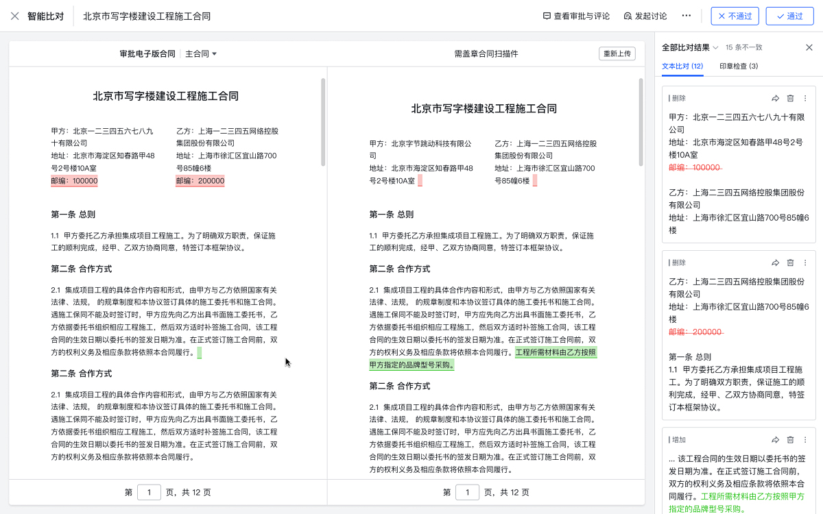Click struck-through 邮编：200000 in results panel
The image size is (823, 514).
pyautogui.click(x=696, y=332)
